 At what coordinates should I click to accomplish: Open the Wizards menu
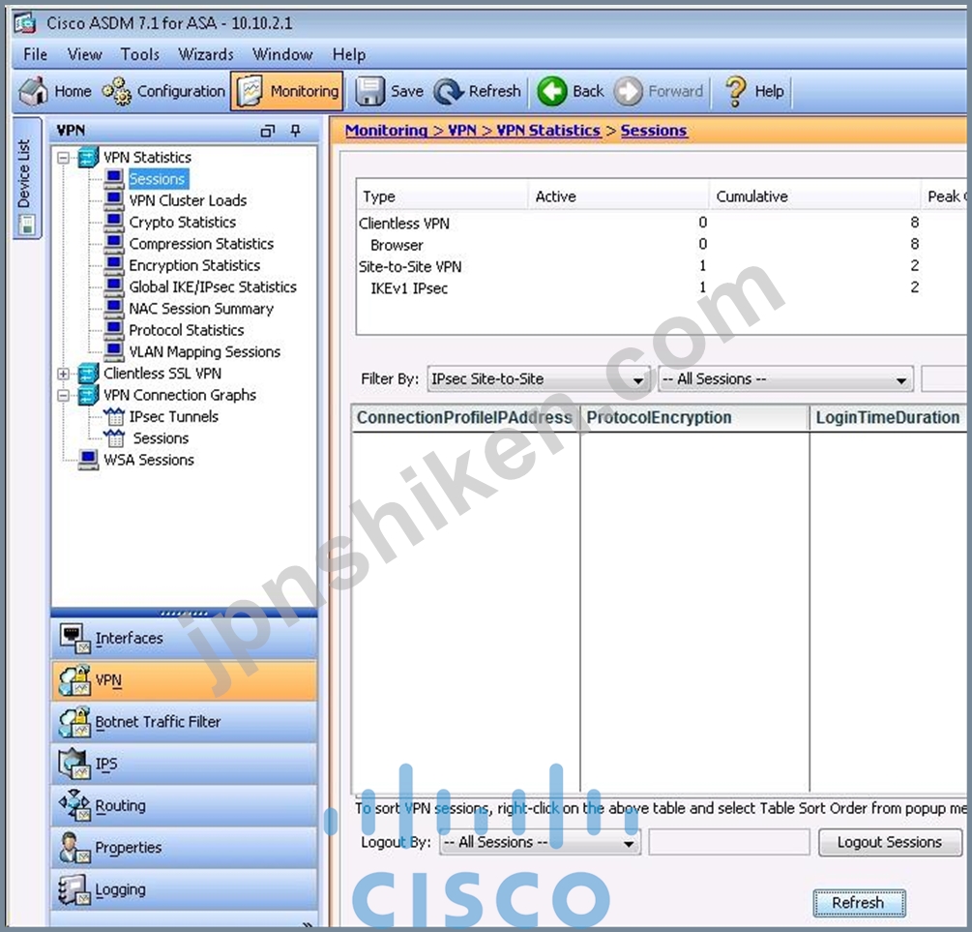tap(206, 54)
